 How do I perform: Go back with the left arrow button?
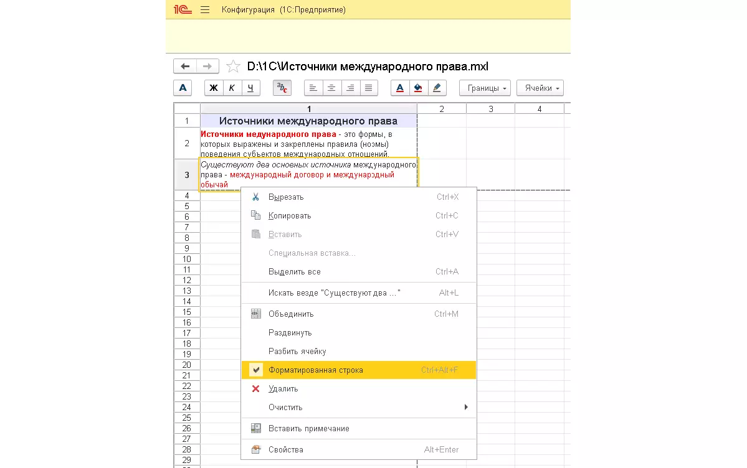[185, 66]
